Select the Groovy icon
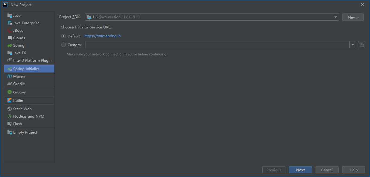This screenshot has height=177, width=370. click(x=10, y=92)
